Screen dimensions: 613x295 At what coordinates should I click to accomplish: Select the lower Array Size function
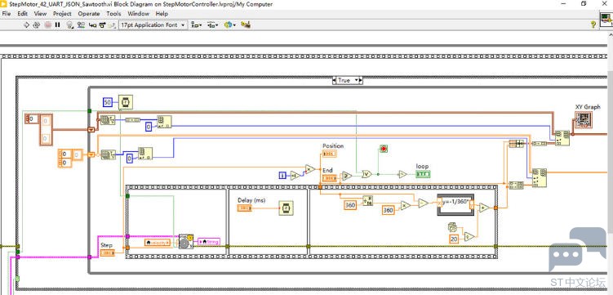[x=108, y=154]
